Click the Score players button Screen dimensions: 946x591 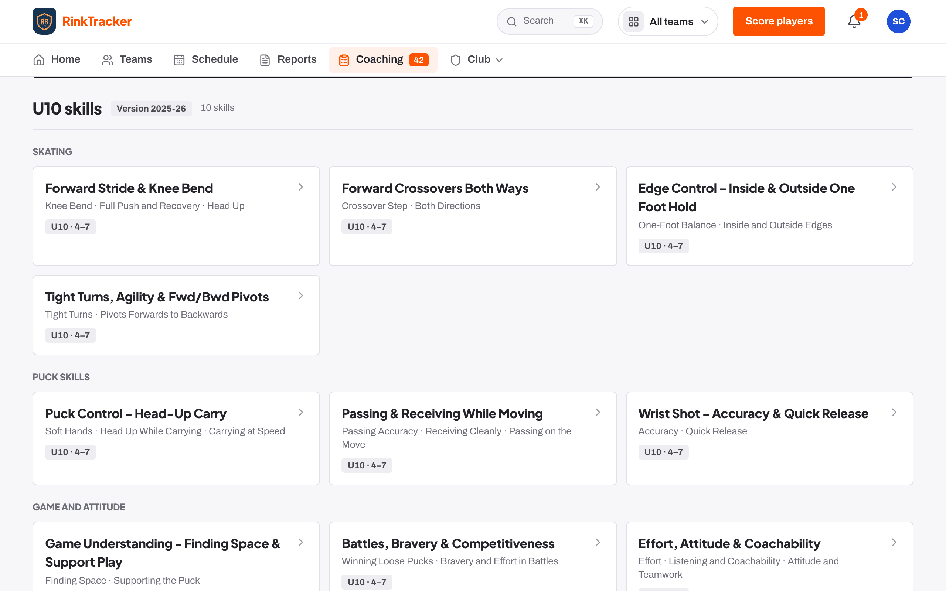click(x=779, y=21)
